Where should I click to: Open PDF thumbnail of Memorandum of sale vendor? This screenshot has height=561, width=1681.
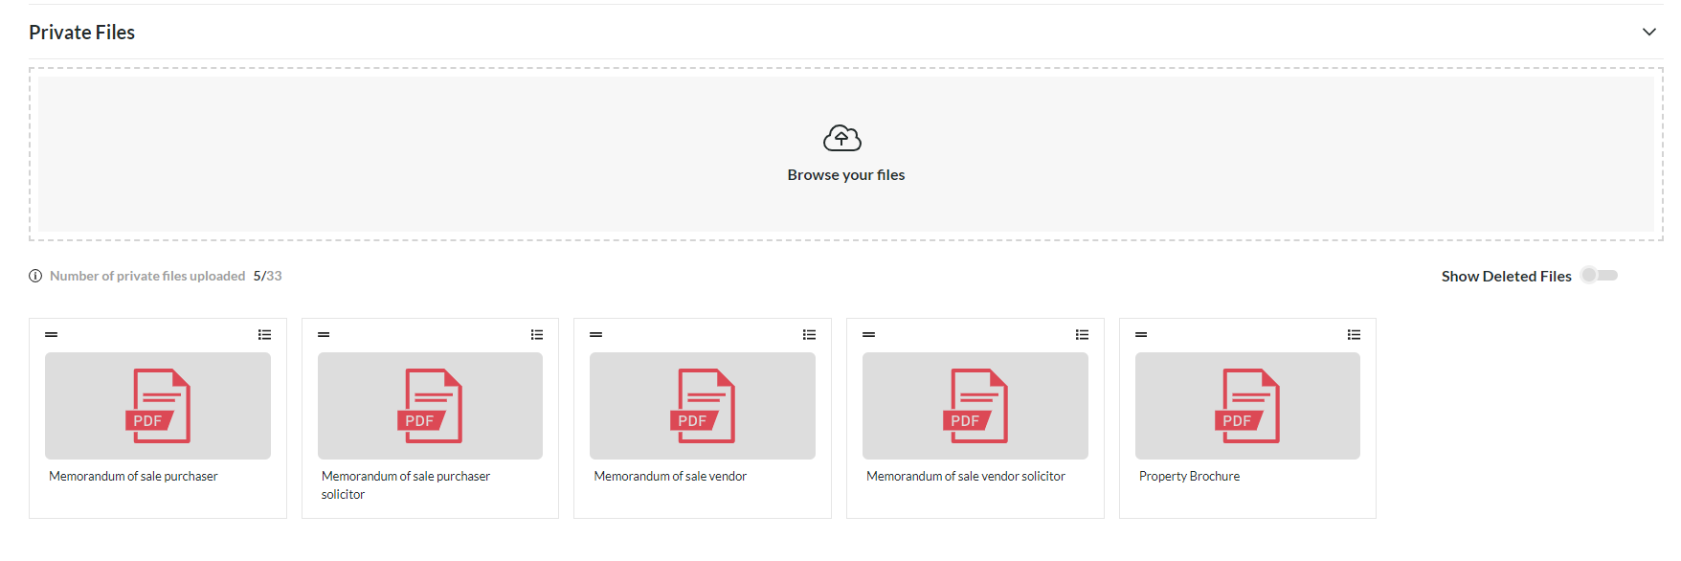(x=703, y=406)
